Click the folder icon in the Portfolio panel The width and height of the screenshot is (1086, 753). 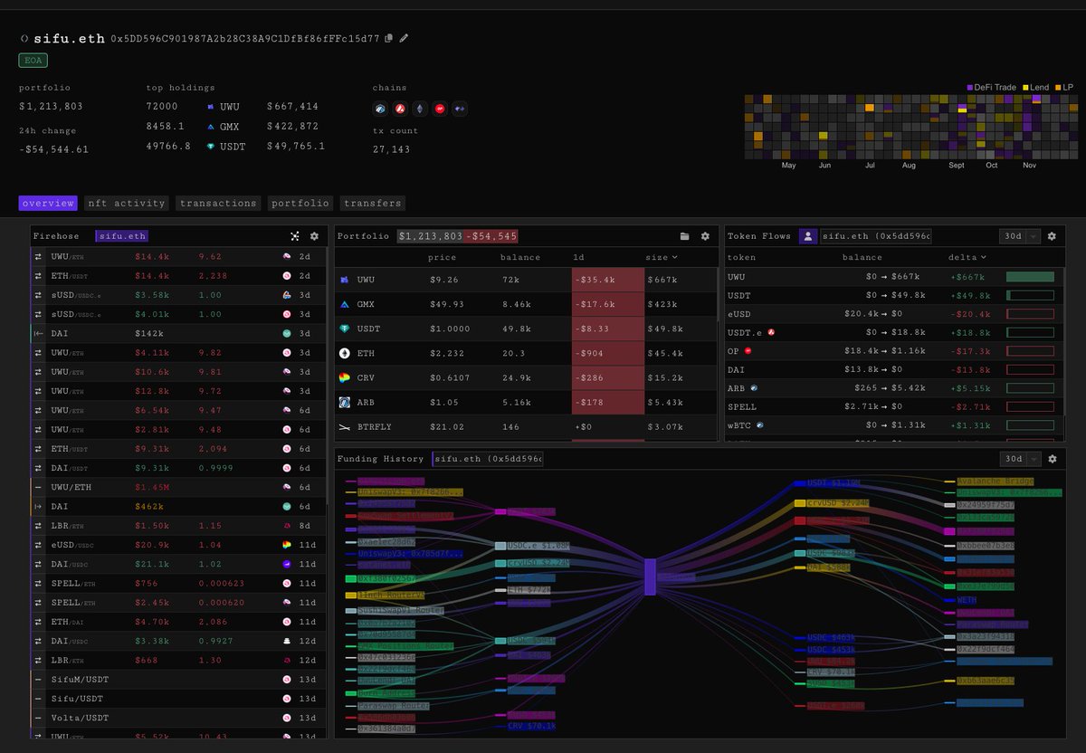point(684,235)
